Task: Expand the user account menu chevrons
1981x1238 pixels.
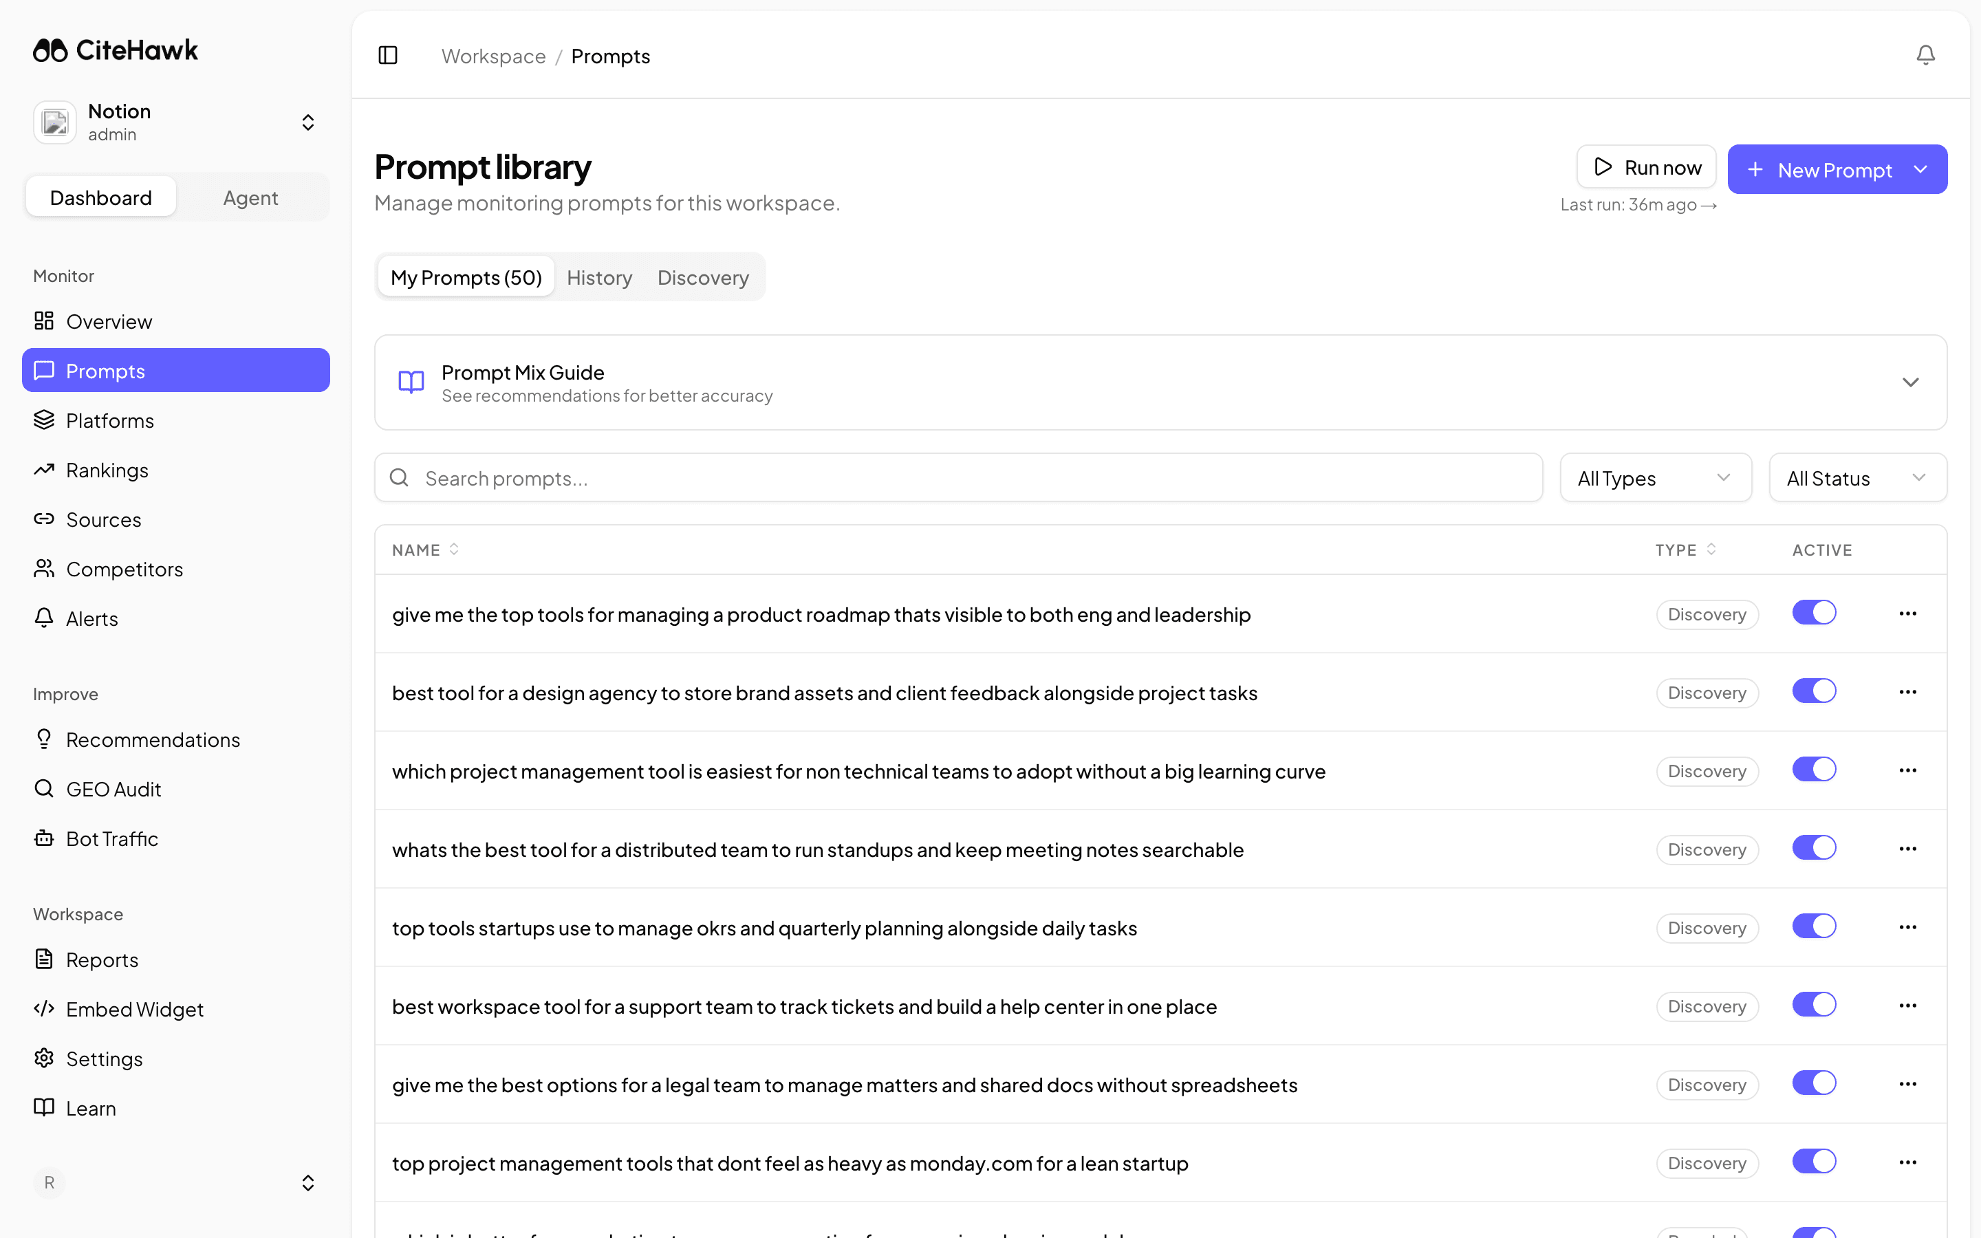Action: point(307,1183)
